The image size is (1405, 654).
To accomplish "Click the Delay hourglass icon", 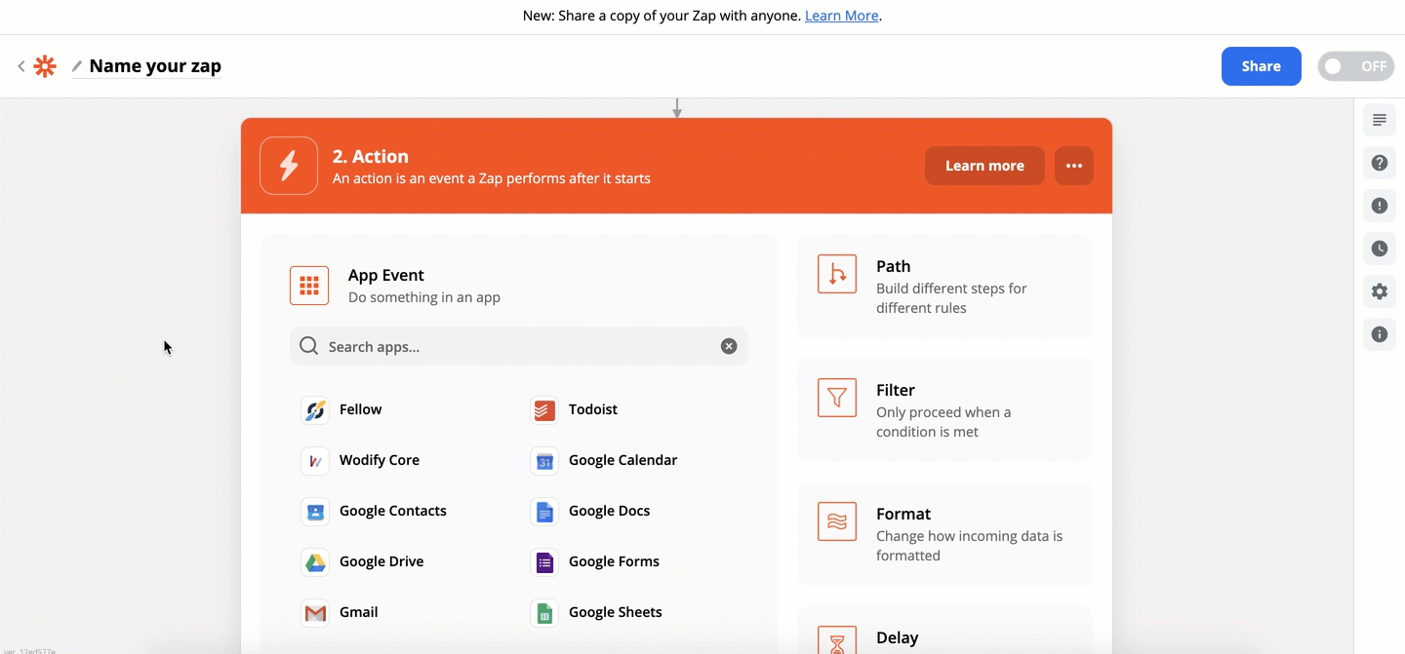I will click(x=837, y=639).
